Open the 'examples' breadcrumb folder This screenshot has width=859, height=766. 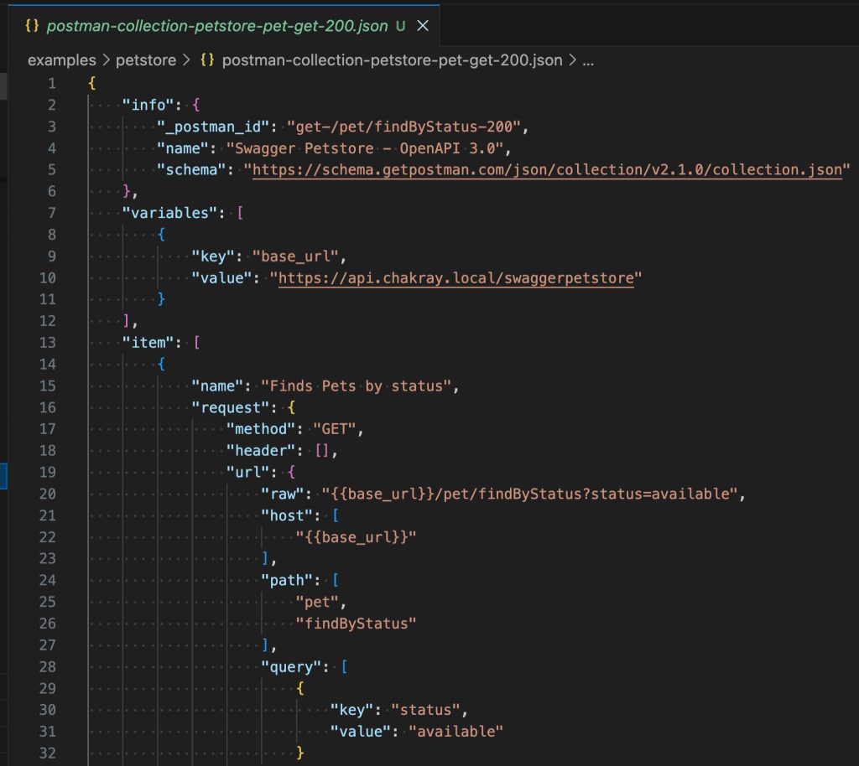coord(60,60)
